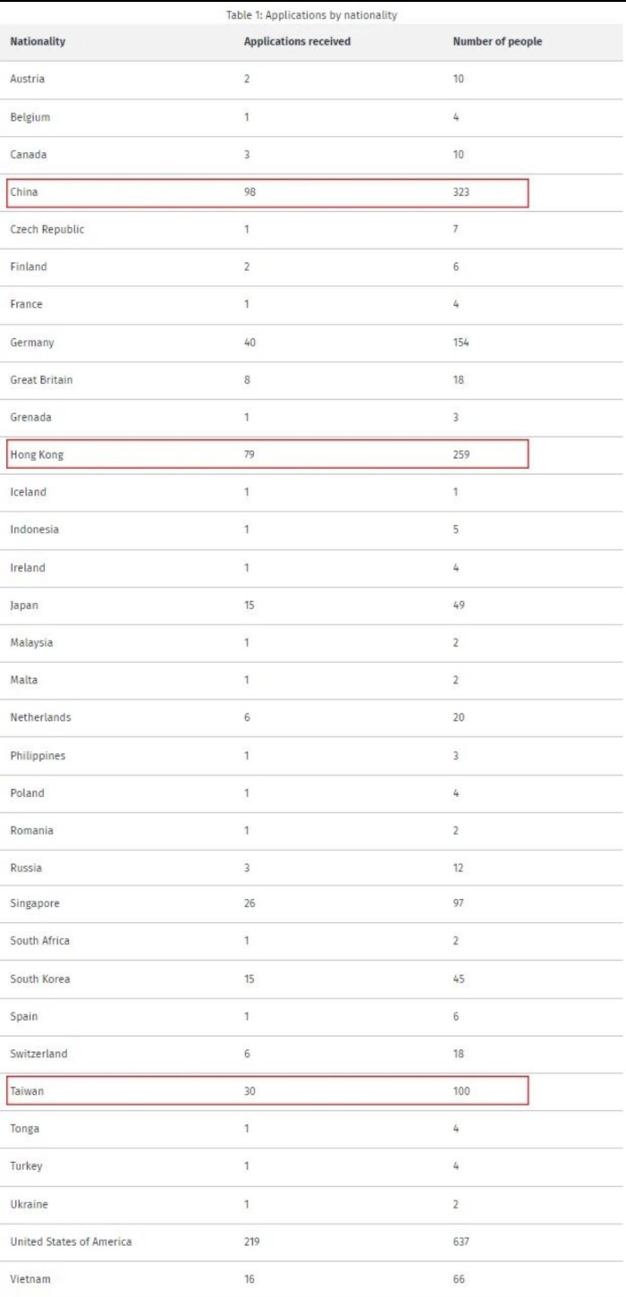Select the Vietnam row label
This screenshot has width=626, height=1297.
(30, 1279)
